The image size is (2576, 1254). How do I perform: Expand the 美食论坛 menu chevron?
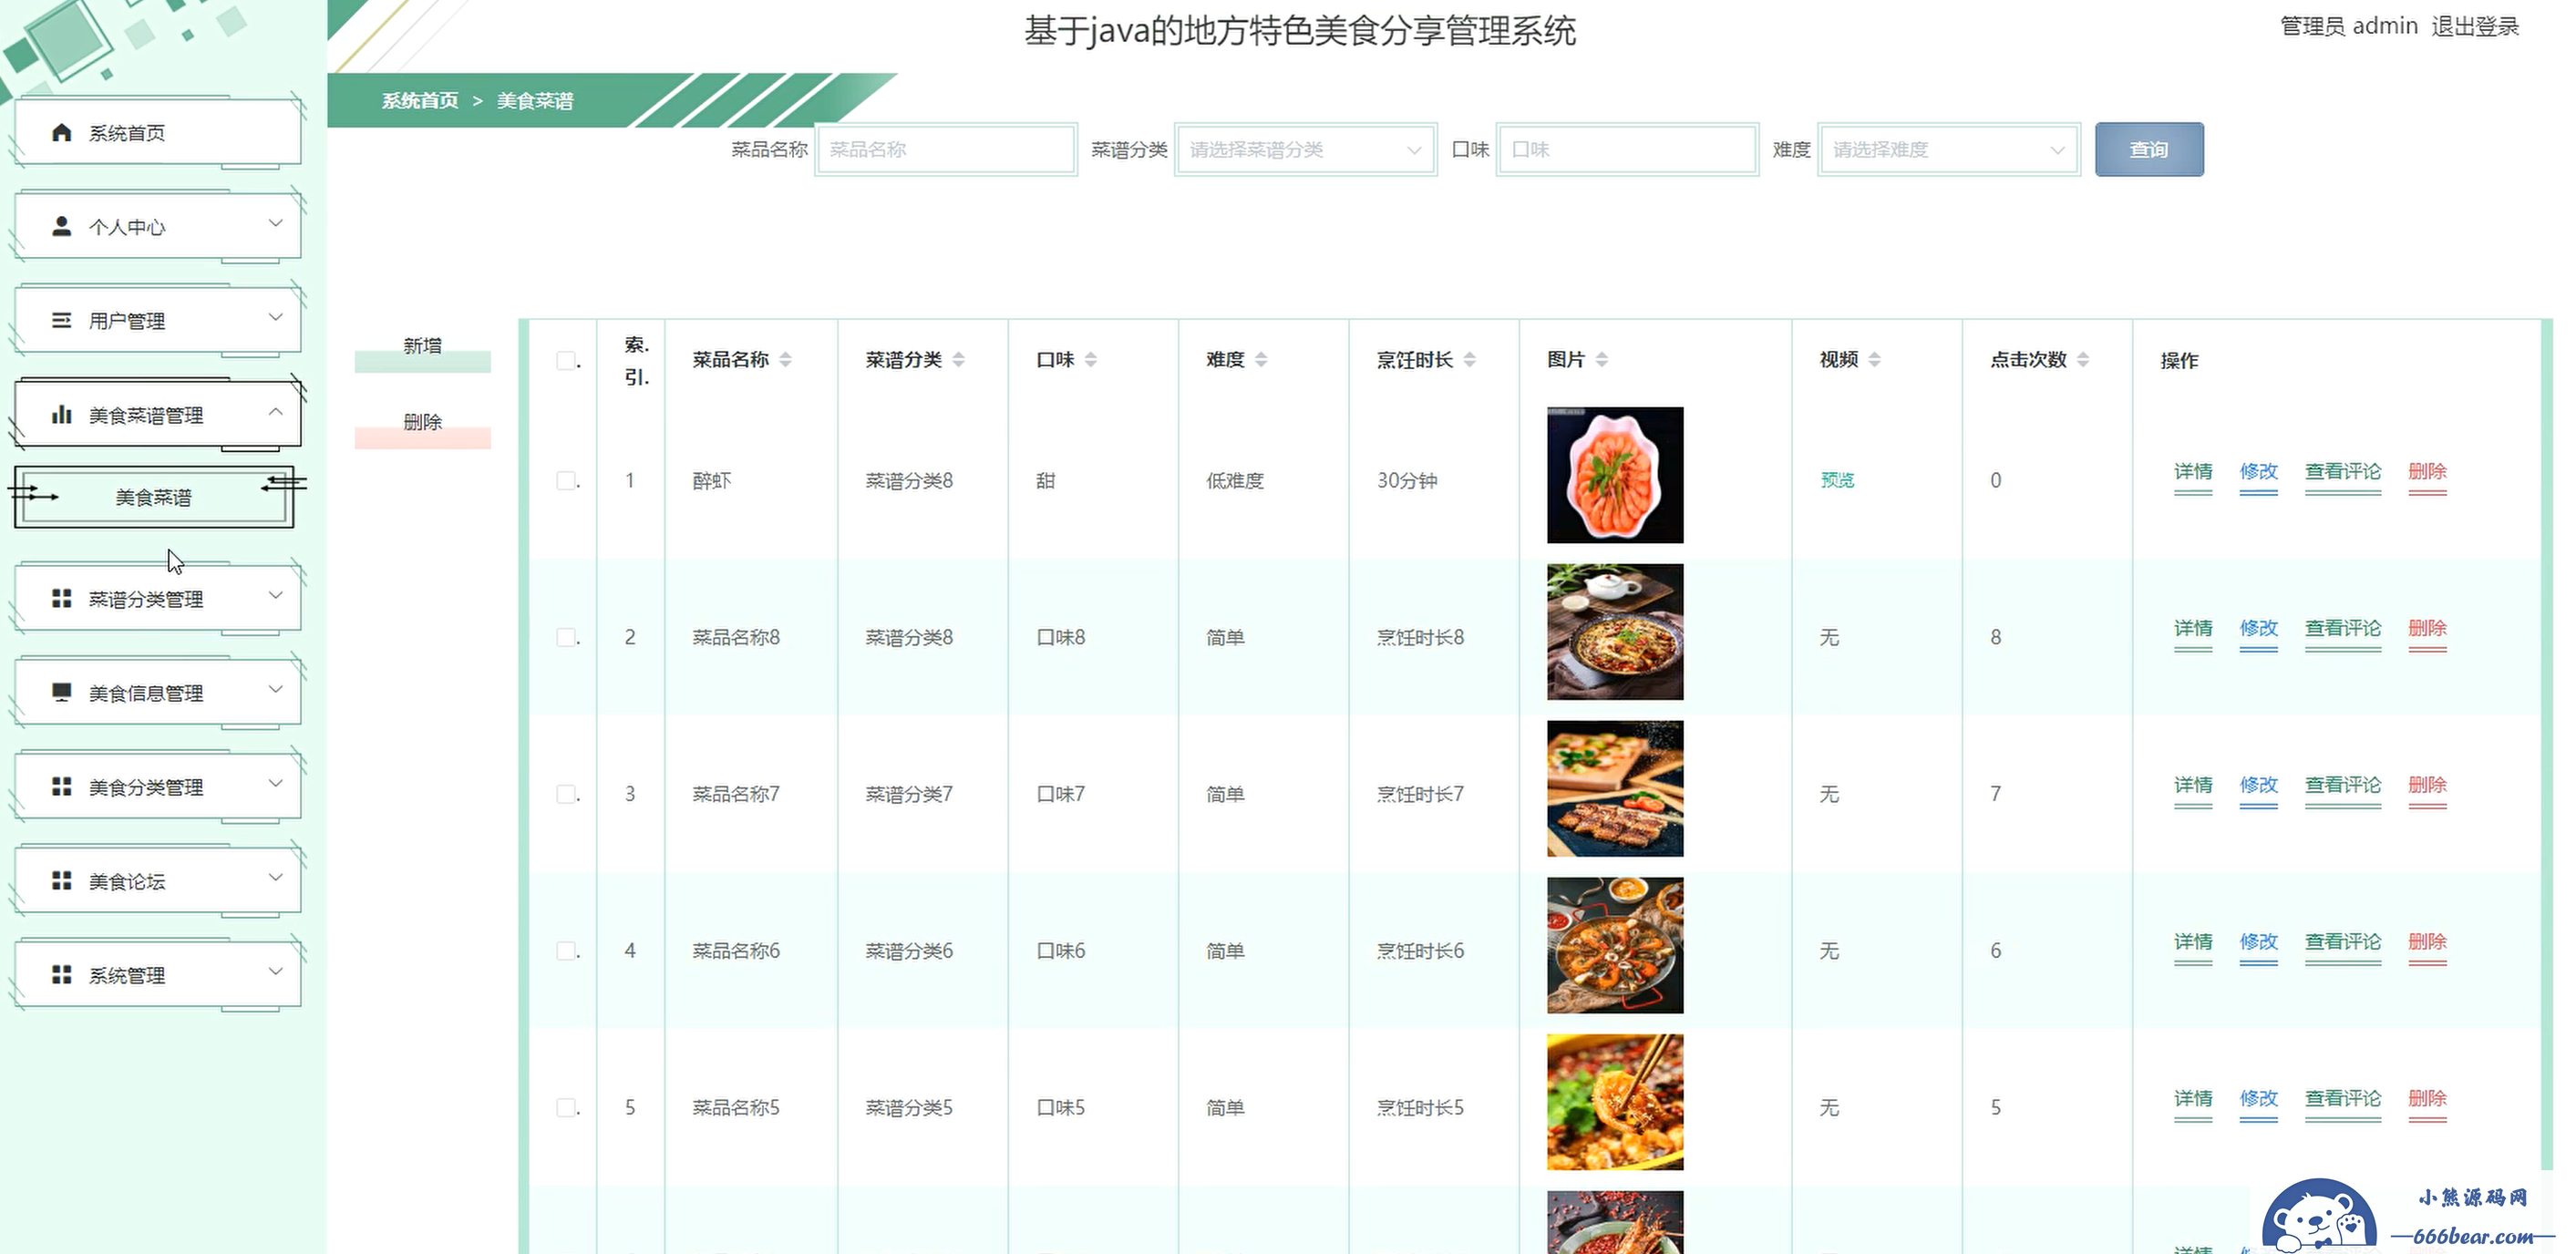(x=275, y=877)
